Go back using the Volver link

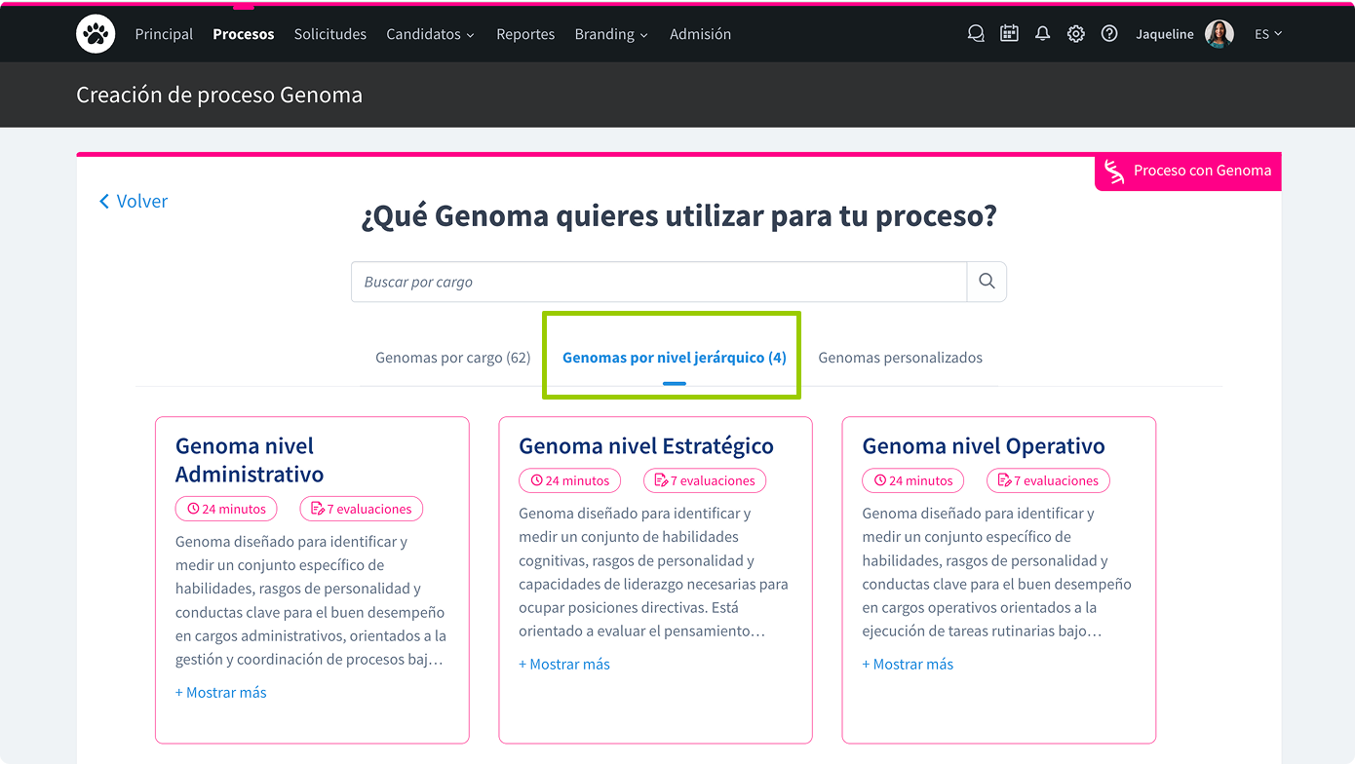pyautogui.click(x=133, y=201)
